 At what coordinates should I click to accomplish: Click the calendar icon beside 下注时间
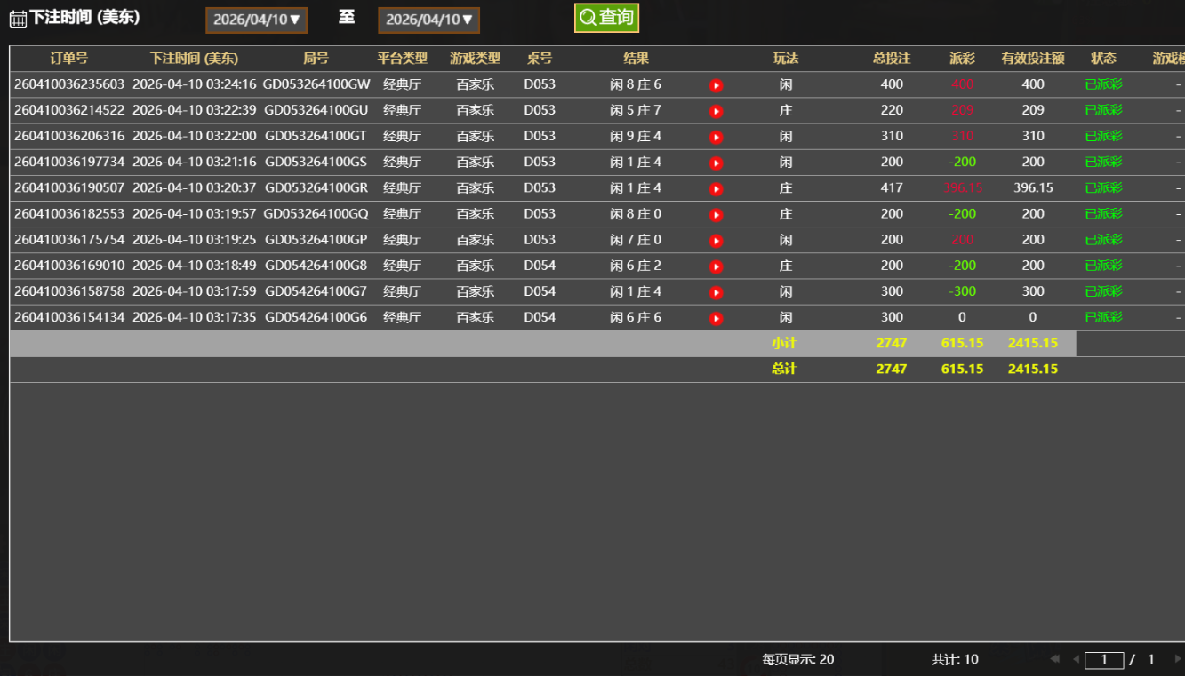point(18,19)
